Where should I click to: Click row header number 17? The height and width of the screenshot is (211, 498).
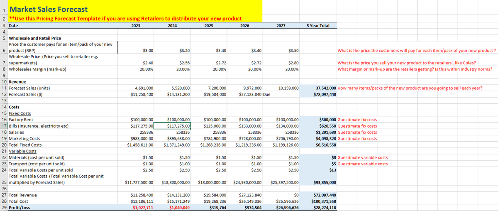click(4, 126)
